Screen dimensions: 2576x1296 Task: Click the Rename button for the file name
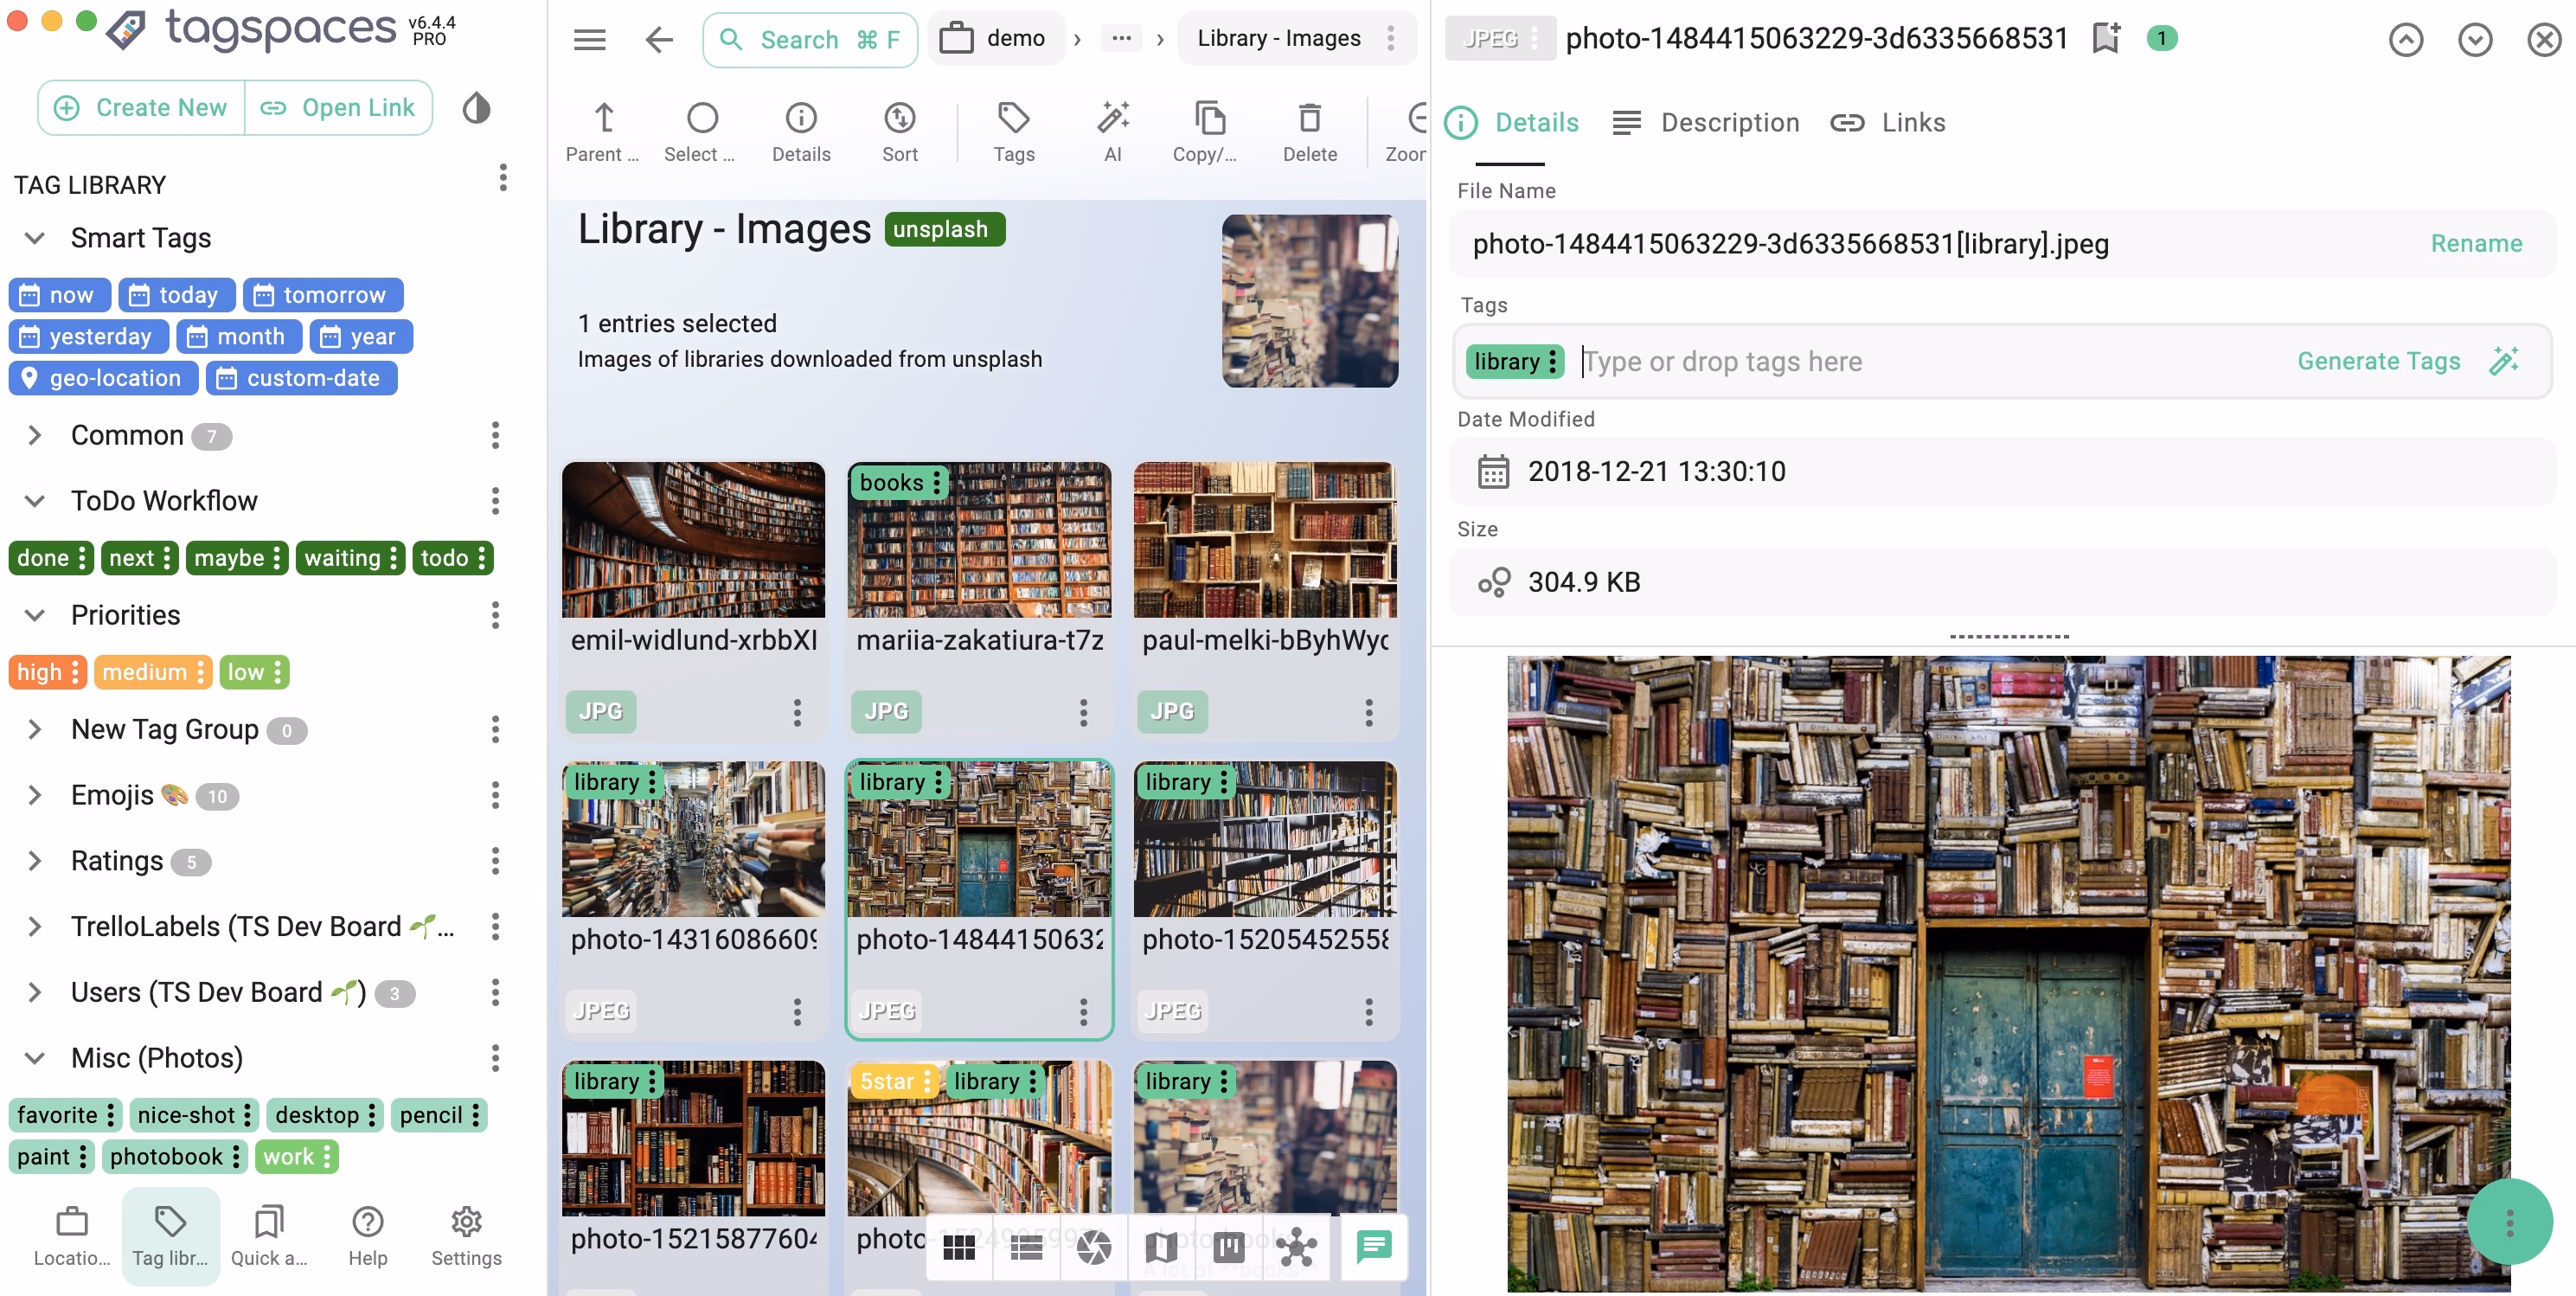(2475, 243)
